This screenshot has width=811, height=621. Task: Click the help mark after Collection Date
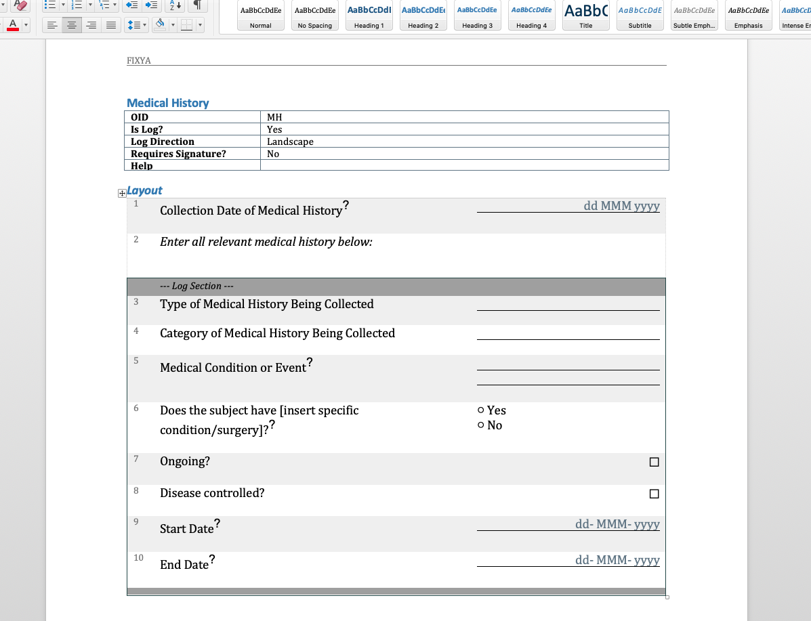coord(346,205)
